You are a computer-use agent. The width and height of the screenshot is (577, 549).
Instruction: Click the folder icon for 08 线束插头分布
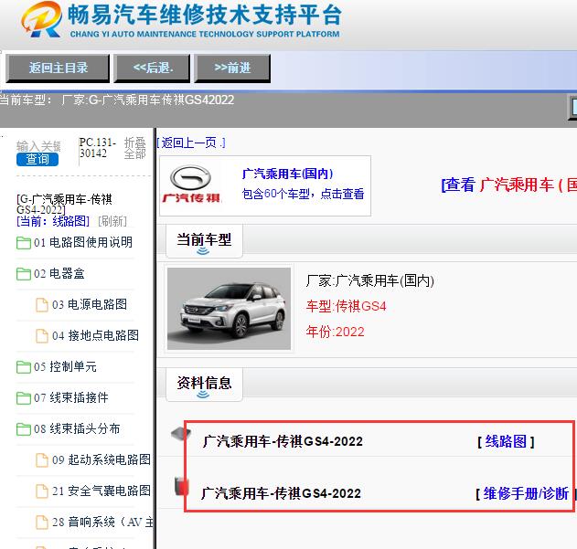tap(24, 429)
